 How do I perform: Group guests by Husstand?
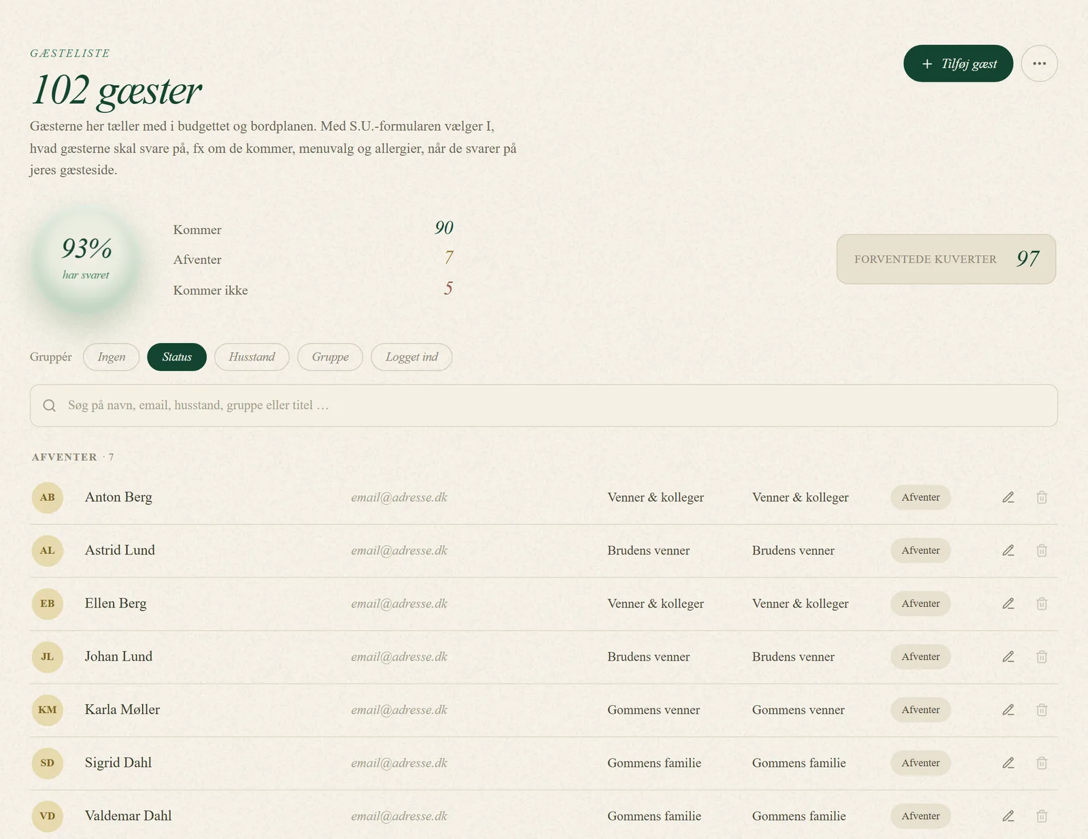252,357
